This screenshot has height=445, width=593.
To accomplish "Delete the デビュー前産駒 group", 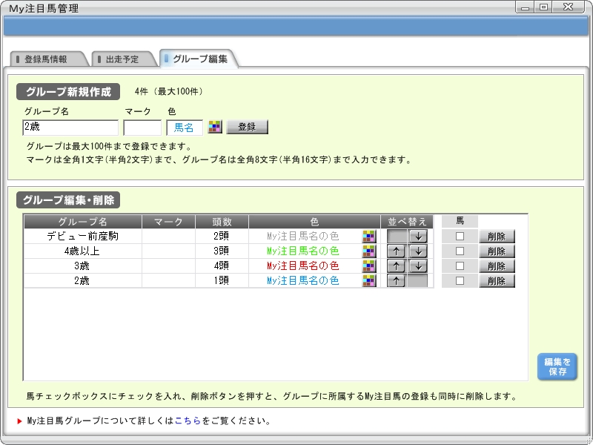I will [497, 237].
